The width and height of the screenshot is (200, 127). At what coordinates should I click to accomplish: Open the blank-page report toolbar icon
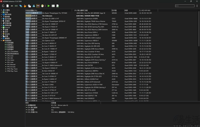coord(7,6)
